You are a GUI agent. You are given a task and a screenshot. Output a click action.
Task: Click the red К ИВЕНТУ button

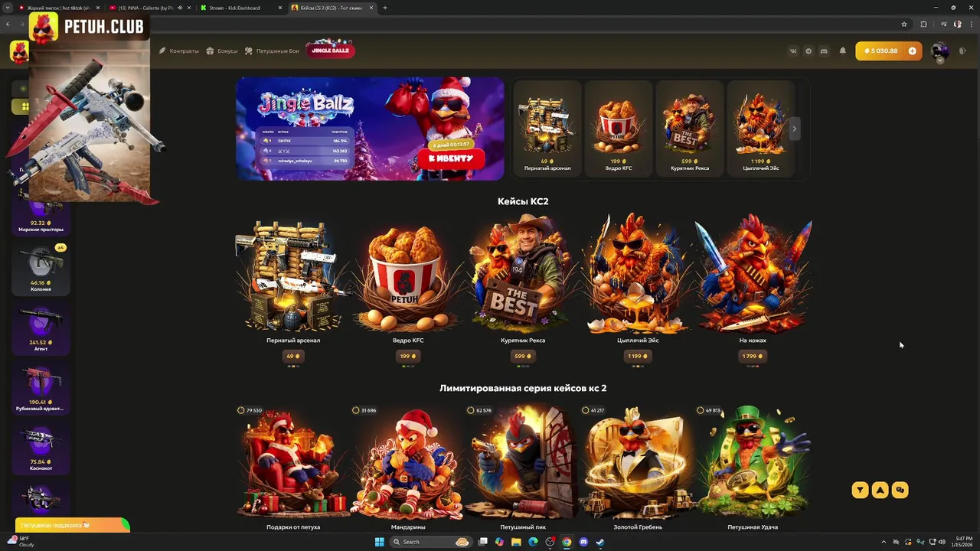pos(451,158)
